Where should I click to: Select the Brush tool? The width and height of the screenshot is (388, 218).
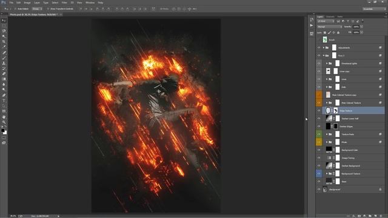tap(4, 58)
